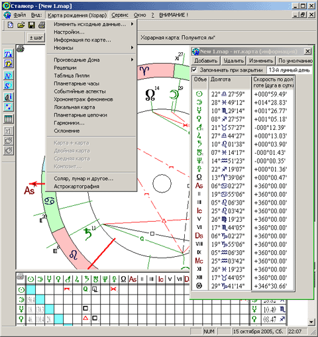Click the Cancer sign in the zodiac ring
This screenshot has width=318, height=337.
(50, 201)
